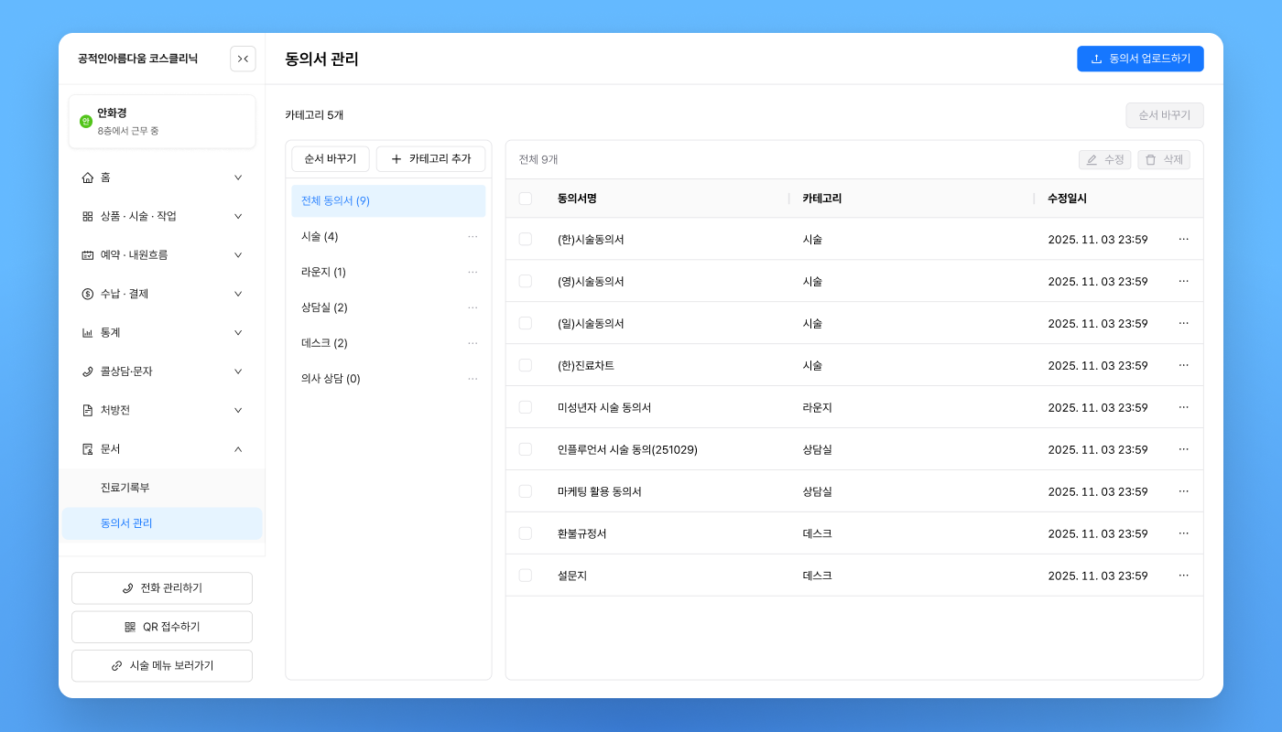
Task: Expand the 수납 · 결제 menu section
Action: pos(162,294)
